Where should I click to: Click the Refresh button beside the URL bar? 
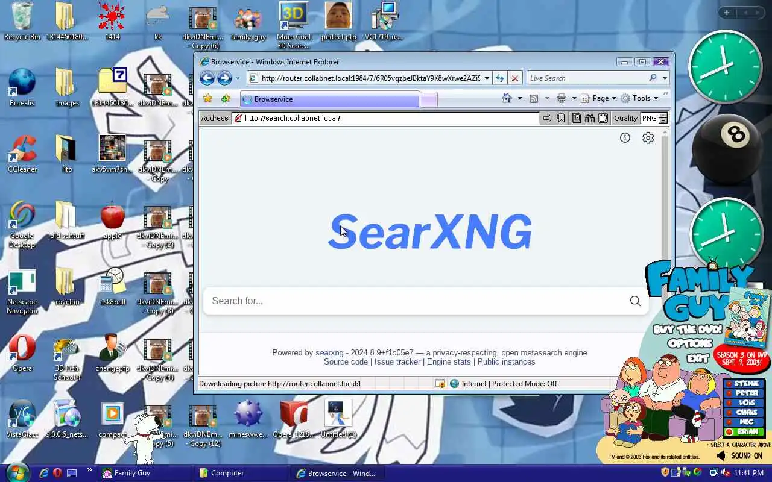499,78
